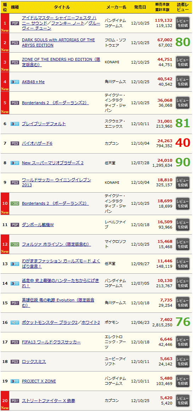Open the ブレイブリーデフォルト title link
Viewport: 193px width, 412px height.
pos(44,124)
